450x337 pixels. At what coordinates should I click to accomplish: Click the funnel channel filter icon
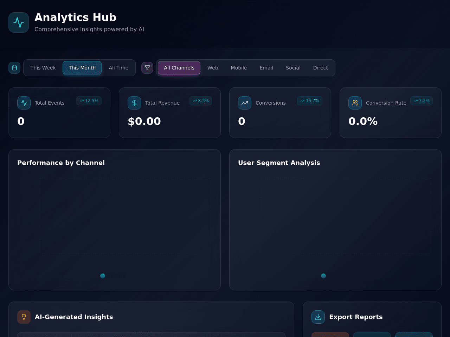coord(147,68)
